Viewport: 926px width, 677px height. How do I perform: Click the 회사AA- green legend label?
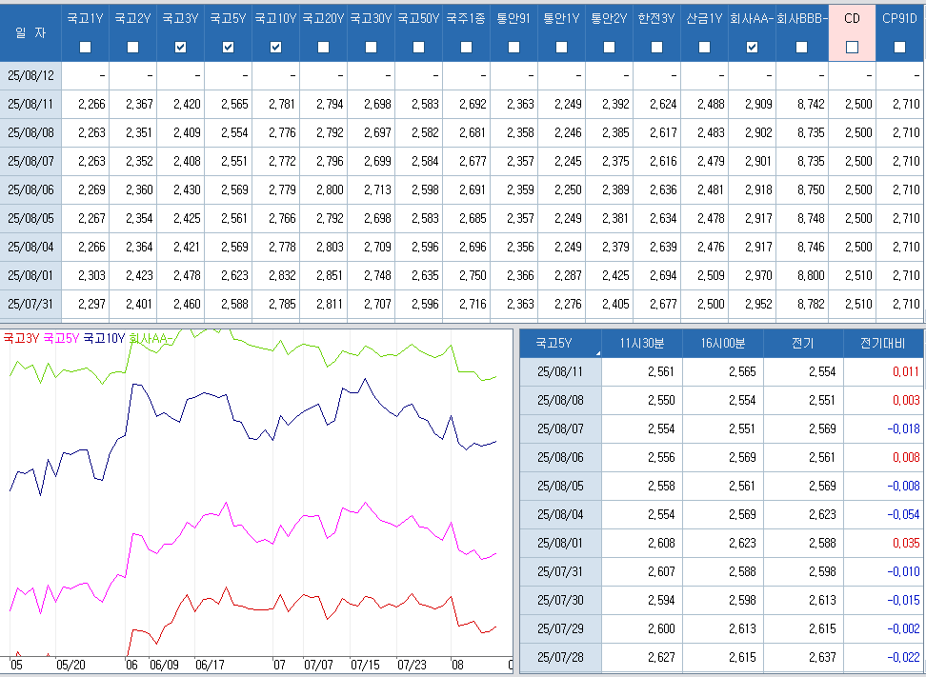coord(151,337)
